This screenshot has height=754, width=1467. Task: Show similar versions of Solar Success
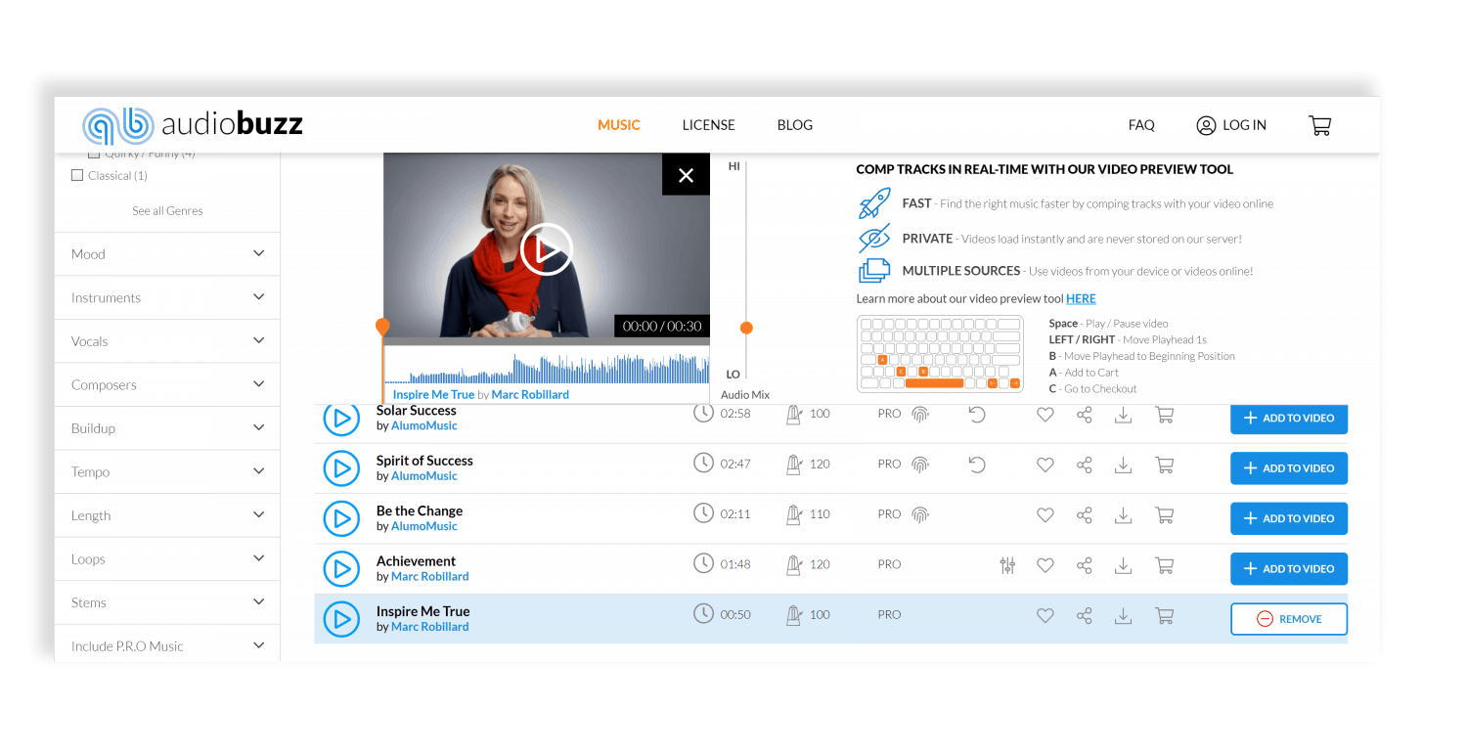977,415
